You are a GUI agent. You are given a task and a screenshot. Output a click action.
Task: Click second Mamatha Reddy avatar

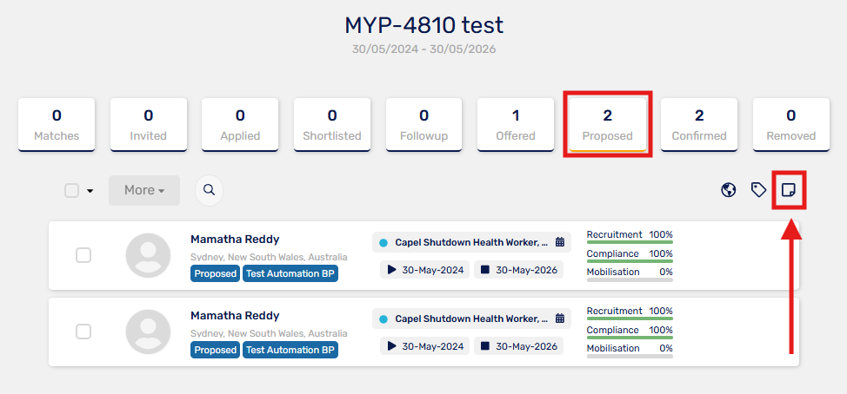coord(148,332)
